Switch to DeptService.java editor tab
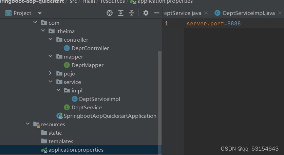Viewport: 284px width, 155px height. click(x=183, y=13)
